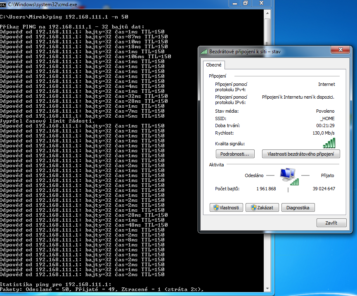The image size is (357, 296).
Task: Restore down the cmd.exe window
Action: pyautogui.click(x=245, y=3)
